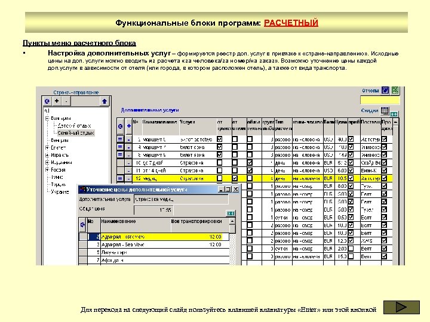Delete the билет автобус row with minus
Screen dimensions: 430x322
click(128, 139)
